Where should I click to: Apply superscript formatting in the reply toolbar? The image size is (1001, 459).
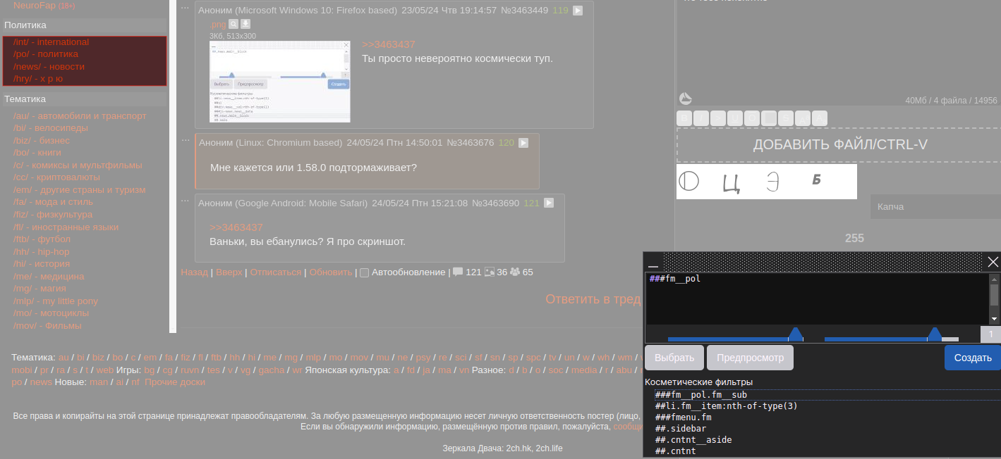803,118
